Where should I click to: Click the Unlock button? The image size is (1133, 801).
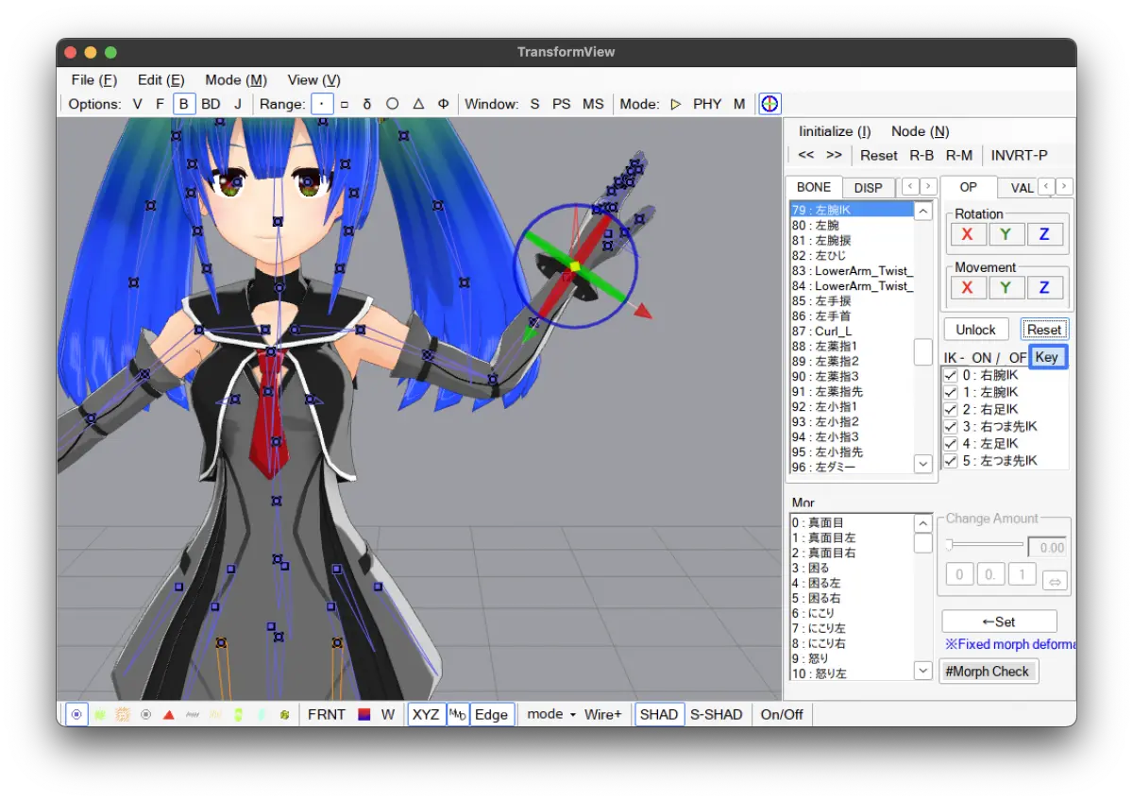(x=975, y=330)
